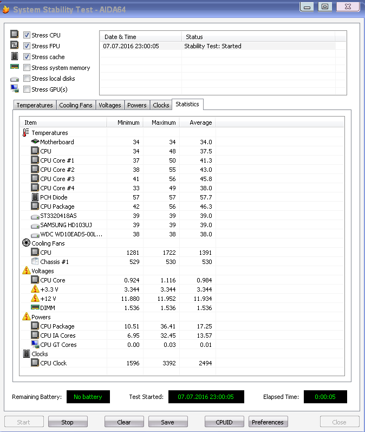This screenshot has height=432, width=365.
Task: Click the +3.3 V voltage icon
Action: point(35,289)
